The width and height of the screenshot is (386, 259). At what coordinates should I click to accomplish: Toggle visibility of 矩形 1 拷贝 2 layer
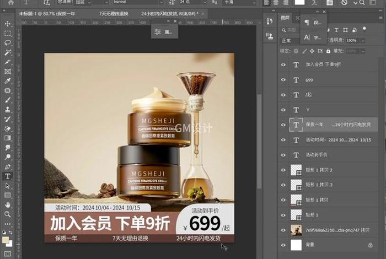point(283,170)
